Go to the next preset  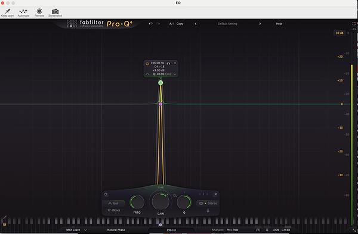pyautogui.click(x=260, y=24)
